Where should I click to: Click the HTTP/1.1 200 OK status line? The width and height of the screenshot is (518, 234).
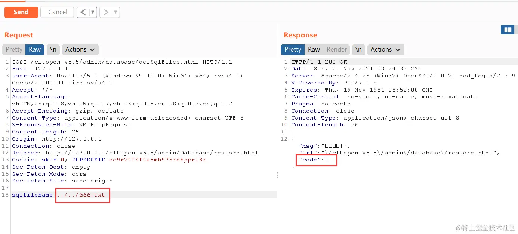pos(319,62)
